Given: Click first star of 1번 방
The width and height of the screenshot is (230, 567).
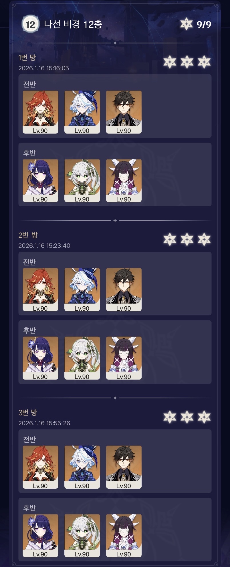Looking at the screenshot, I should (x=170, y=62).
